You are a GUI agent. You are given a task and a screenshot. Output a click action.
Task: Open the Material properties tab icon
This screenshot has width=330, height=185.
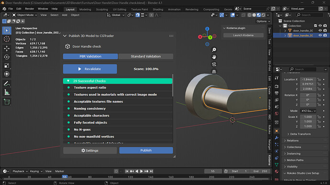(277, 171)
